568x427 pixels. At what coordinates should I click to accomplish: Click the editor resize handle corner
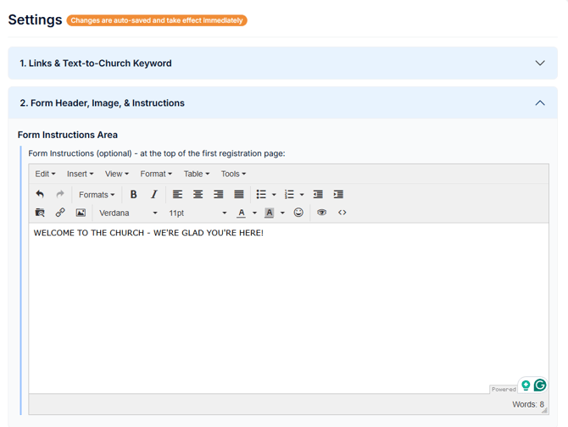(x=544, y=410)
